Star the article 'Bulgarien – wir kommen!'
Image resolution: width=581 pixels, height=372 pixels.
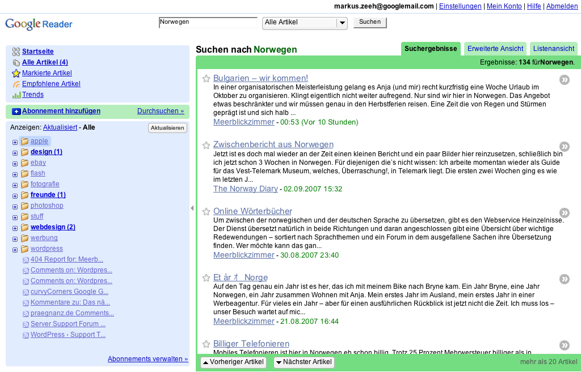[x=206, y=78]
